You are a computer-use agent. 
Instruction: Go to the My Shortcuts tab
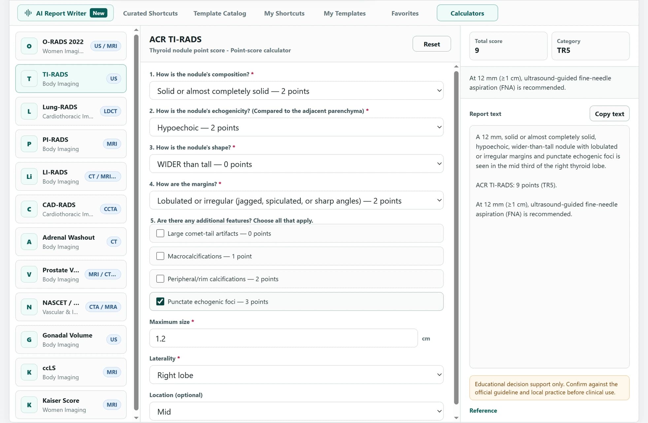pos(284,13)
